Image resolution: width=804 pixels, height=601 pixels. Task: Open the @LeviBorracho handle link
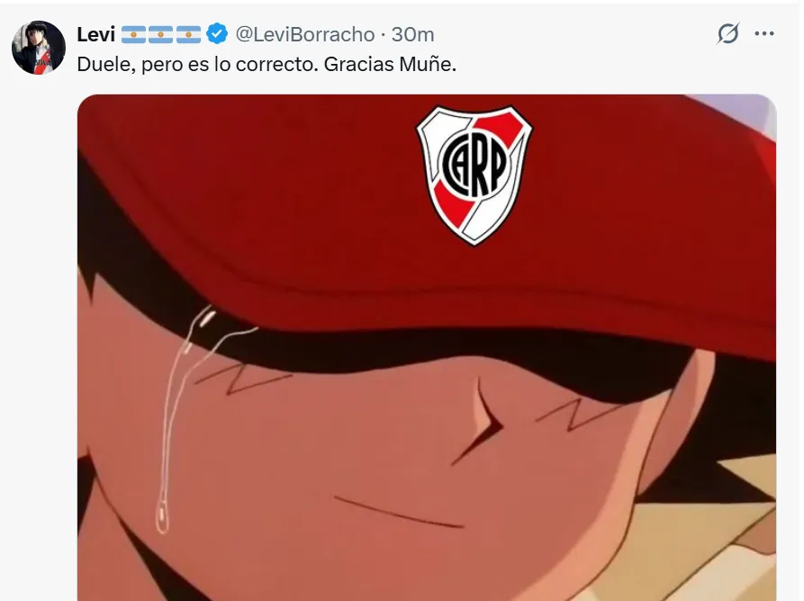click(x=305, y=35)
